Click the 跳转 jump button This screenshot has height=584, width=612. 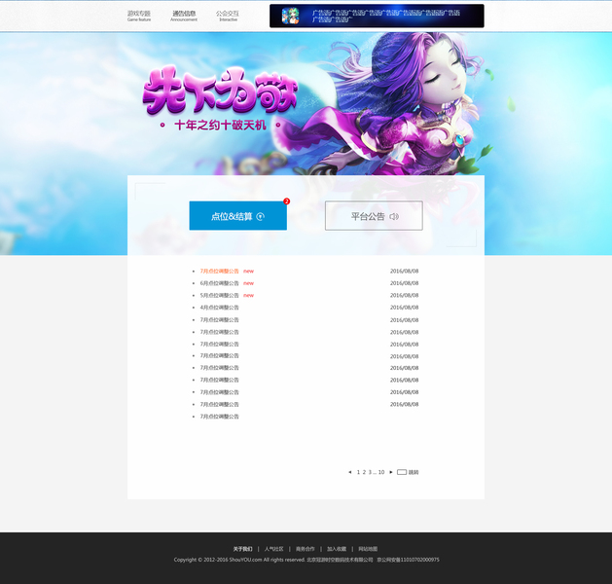coord(414,472)
